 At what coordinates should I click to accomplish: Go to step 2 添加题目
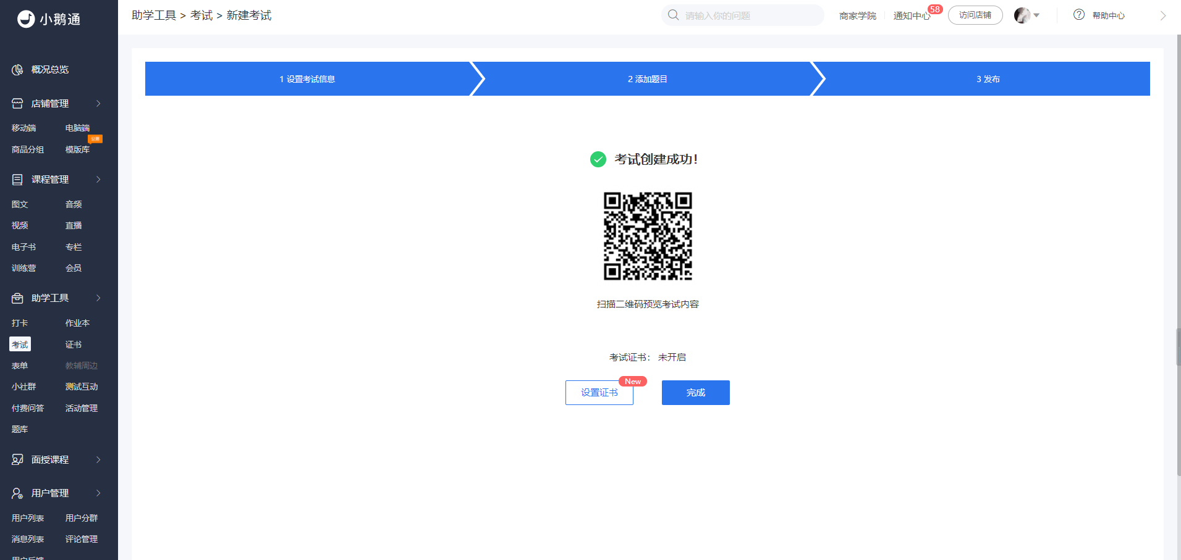tap(648, 79)
